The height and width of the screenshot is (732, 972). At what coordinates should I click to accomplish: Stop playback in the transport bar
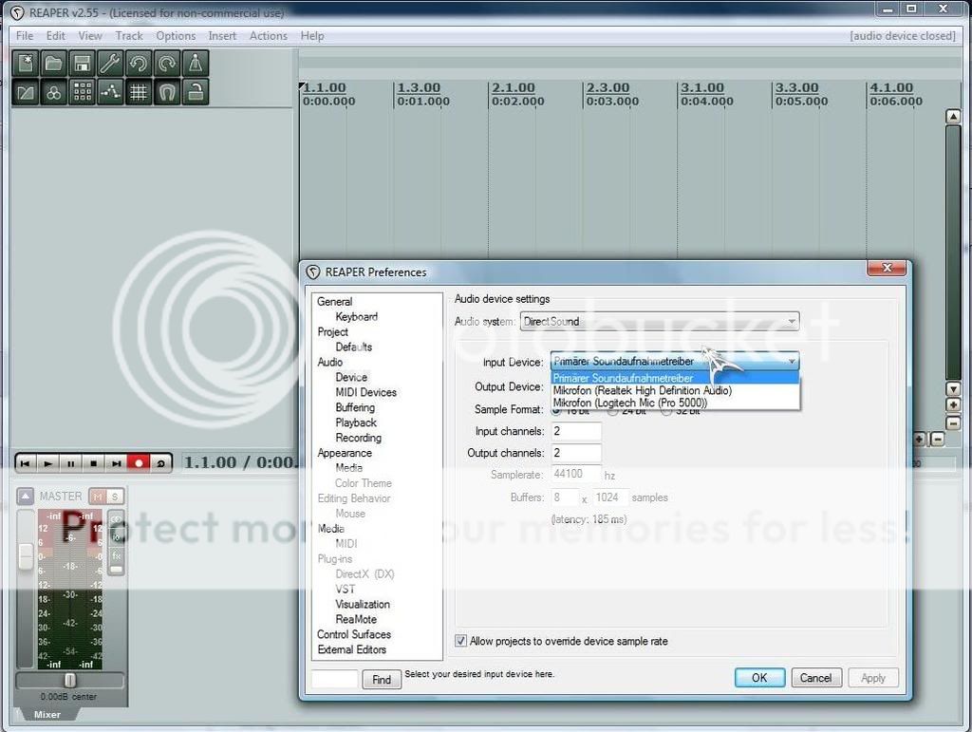(93, 463)
